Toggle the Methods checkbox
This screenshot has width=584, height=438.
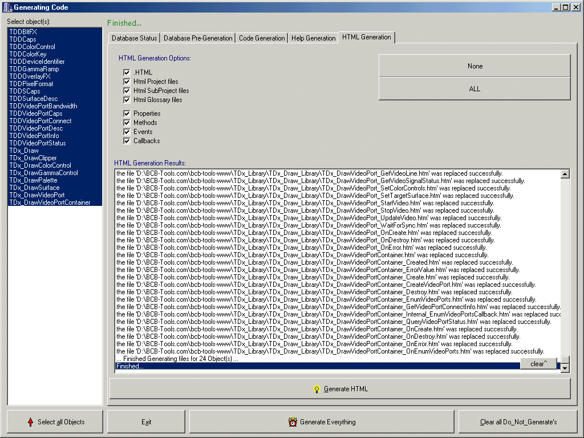click(x=127, y=123)
